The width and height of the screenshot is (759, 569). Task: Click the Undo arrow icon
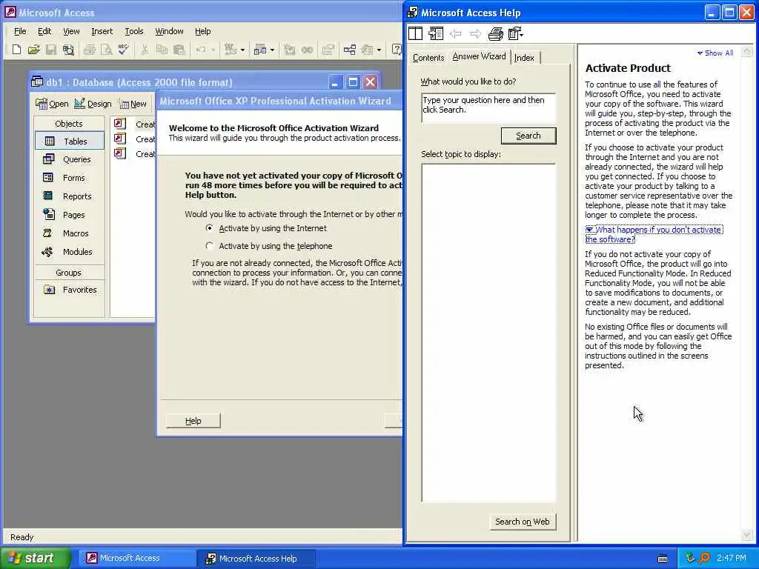[200, 50]
